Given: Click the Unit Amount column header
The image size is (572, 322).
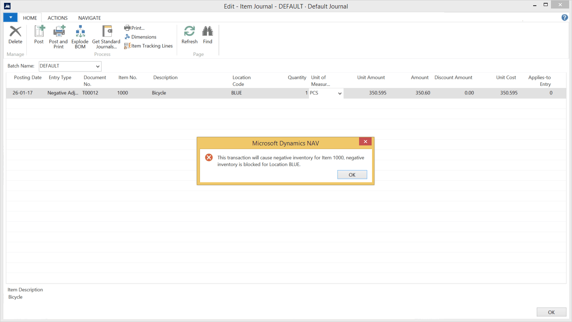Looking at the screenshot, I should pos(371,77).
